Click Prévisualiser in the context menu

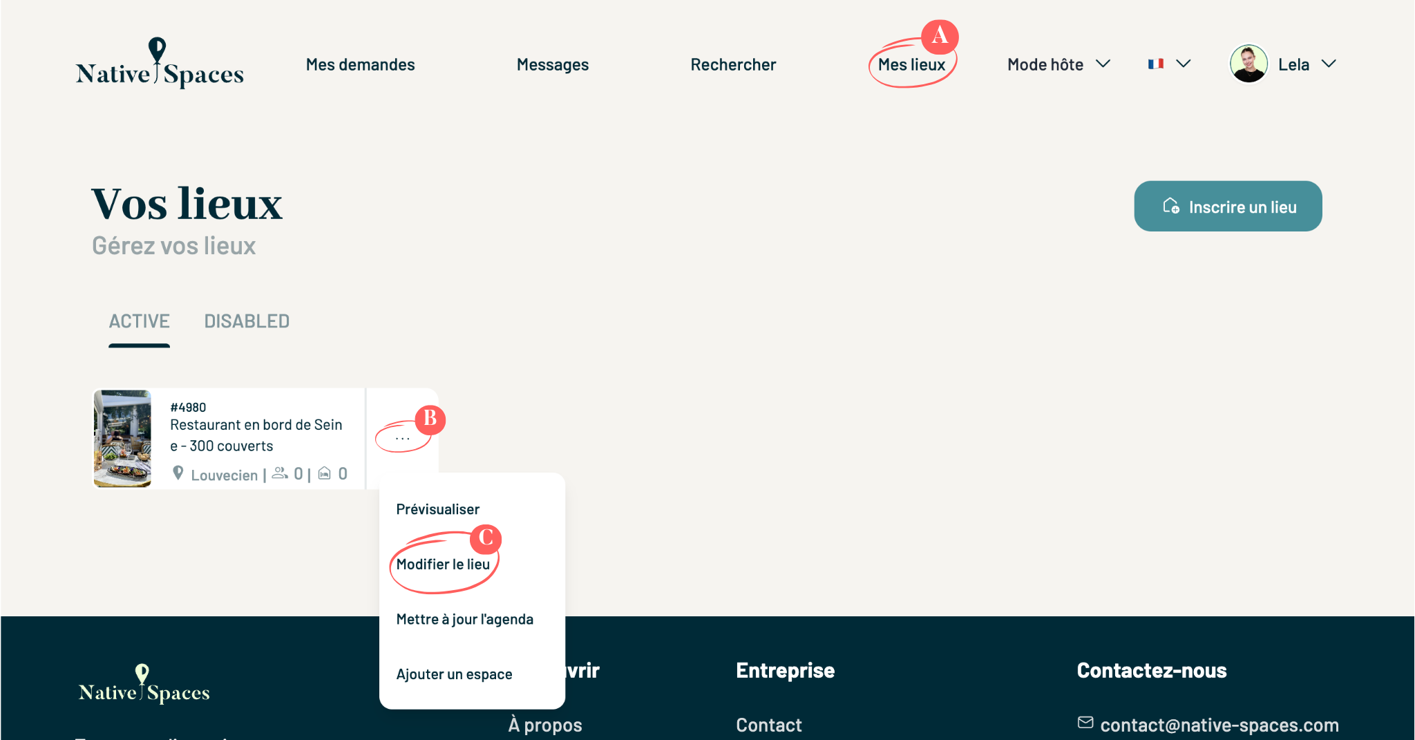click(x=437, y=509)
